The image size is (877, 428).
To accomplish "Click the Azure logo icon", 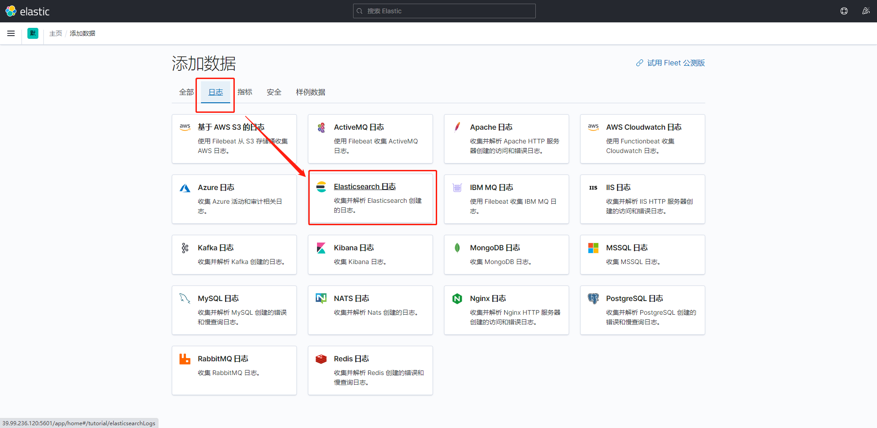I will 185,188.
